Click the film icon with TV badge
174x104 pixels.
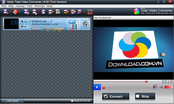(x=80, y=12)
